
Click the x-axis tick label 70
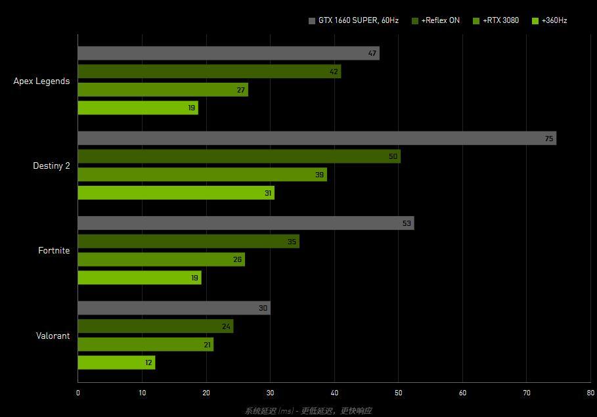(527, 393)
